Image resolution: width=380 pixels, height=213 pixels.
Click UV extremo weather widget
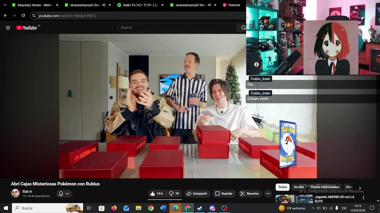[x=292, y=208]
